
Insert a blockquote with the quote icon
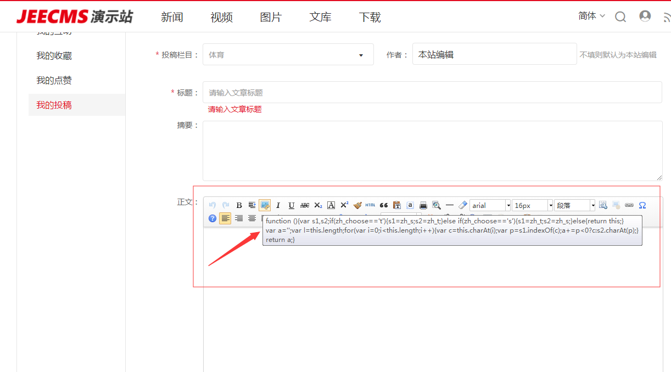[x=384, y=205]
